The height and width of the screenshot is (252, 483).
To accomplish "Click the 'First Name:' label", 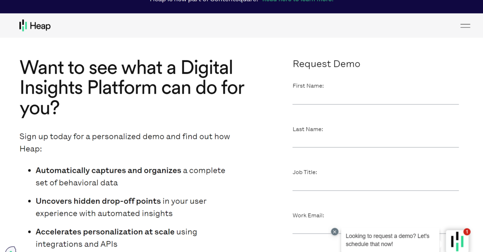I will [308, 86].
